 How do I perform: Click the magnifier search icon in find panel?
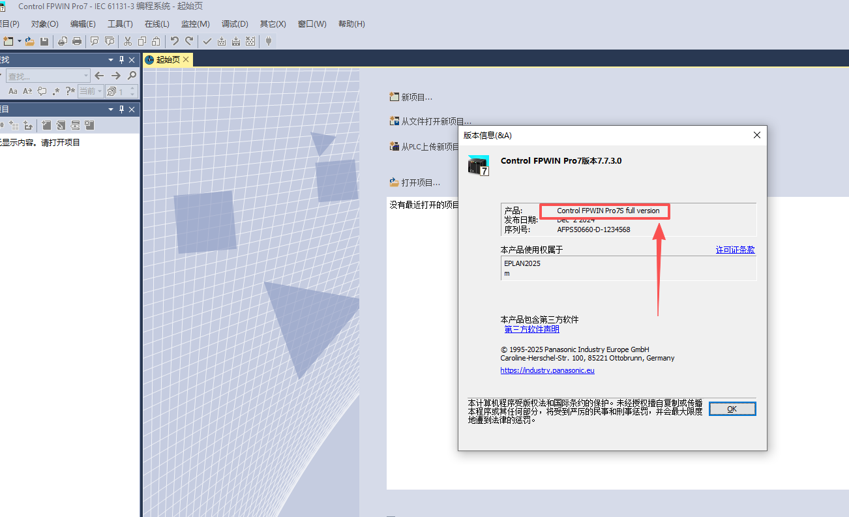[x=132, y=76]
